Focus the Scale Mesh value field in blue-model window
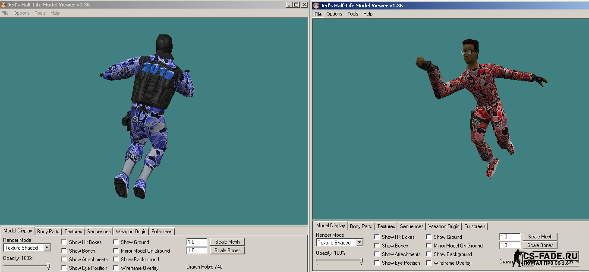 [197, 242]
